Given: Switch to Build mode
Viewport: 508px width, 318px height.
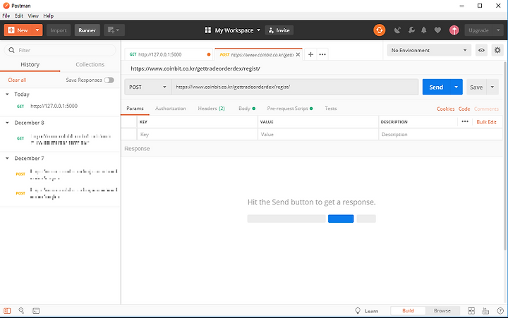Looking at the screenshot, I should pos(409,311).
